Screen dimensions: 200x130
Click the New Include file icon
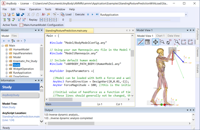[9, 15]
